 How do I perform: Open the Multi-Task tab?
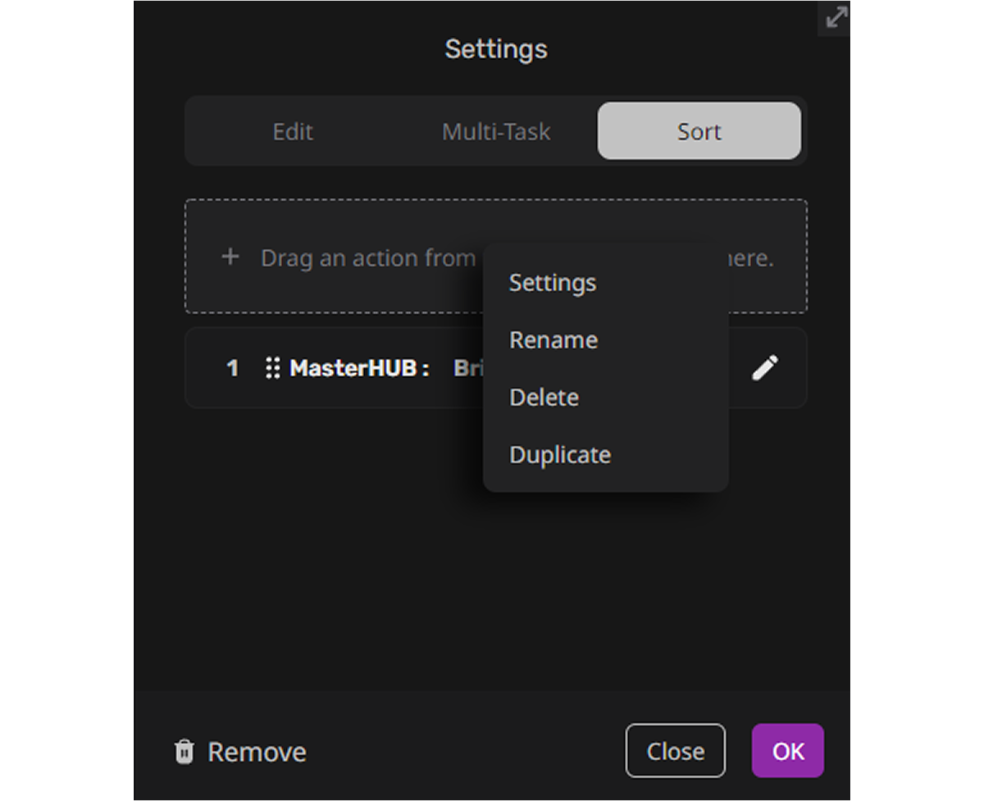[496, 131]
